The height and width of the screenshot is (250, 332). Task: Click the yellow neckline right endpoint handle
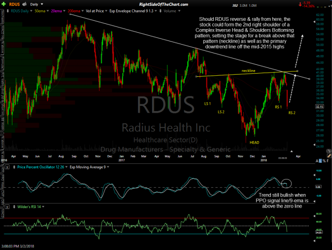pyautogui.click(x=297, y=71)
